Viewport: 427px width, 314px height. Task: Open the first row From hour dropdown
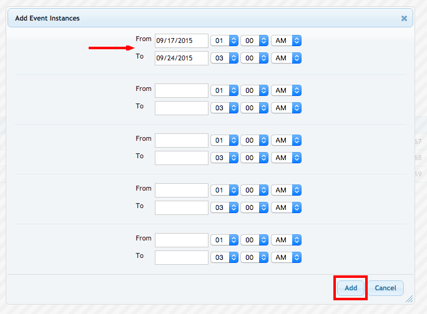point(225,40)
